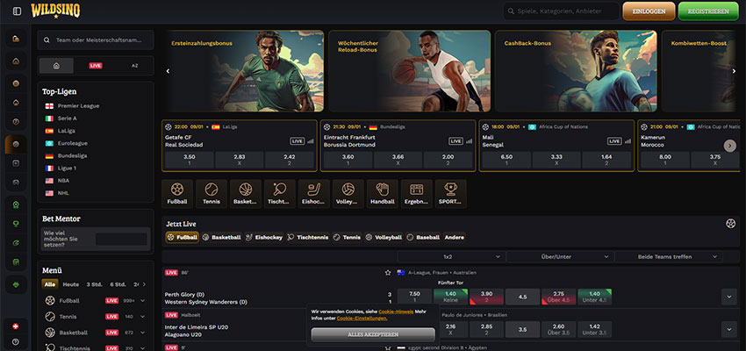The height and width of the screenshot is (351, 746).
Task: Open the Eishockey stick category tile
Action: point(314,194)
